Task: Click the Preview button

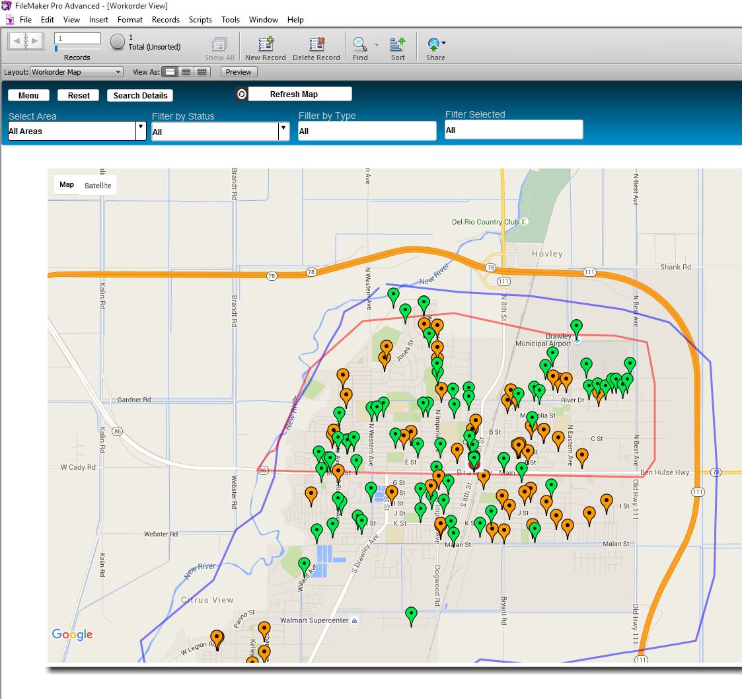Action: click(239, 72)
